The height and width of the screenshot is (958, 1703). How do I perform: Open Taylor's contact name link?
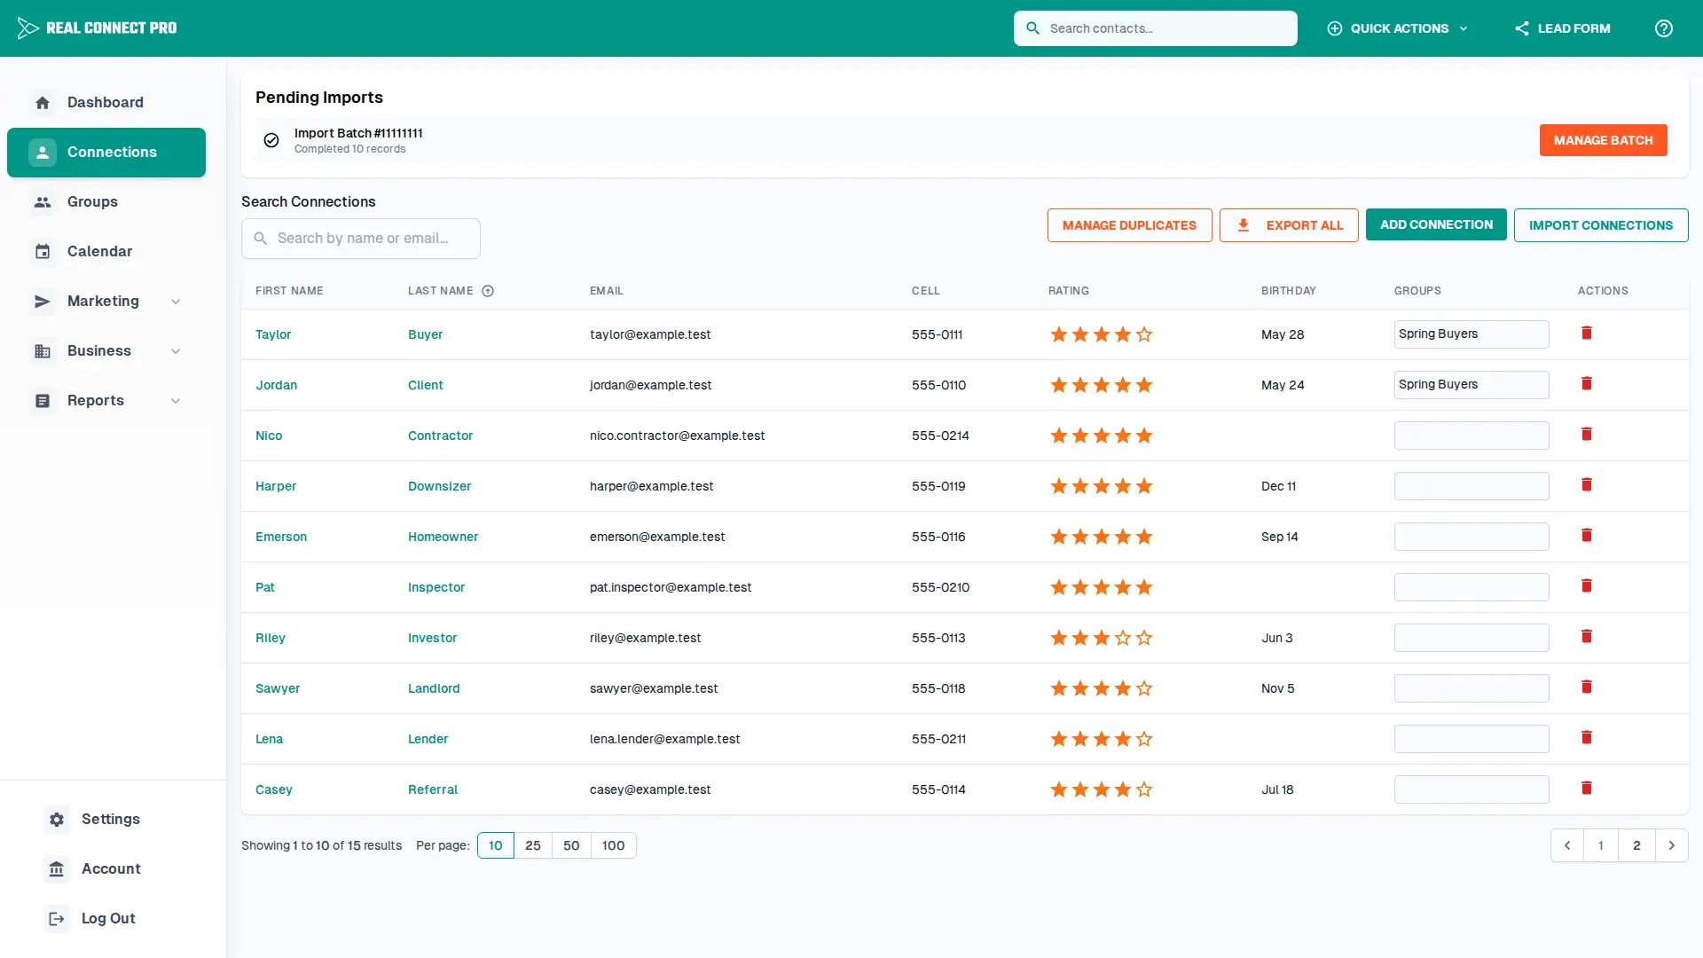[x=273, y=334]
